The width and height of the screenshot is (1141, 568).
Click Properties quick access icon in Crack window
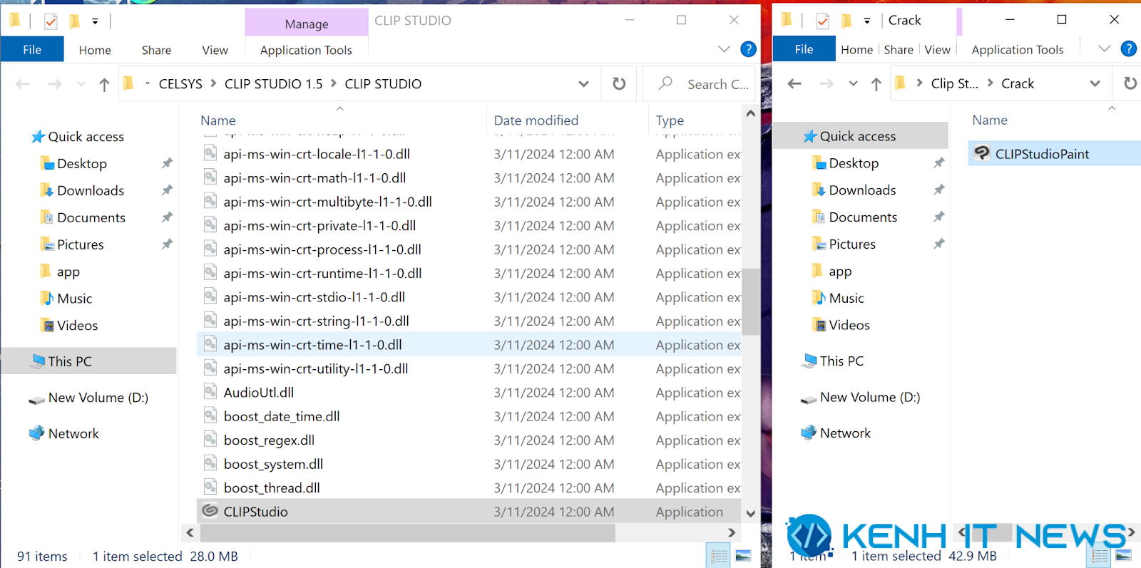tap(822, 21)
